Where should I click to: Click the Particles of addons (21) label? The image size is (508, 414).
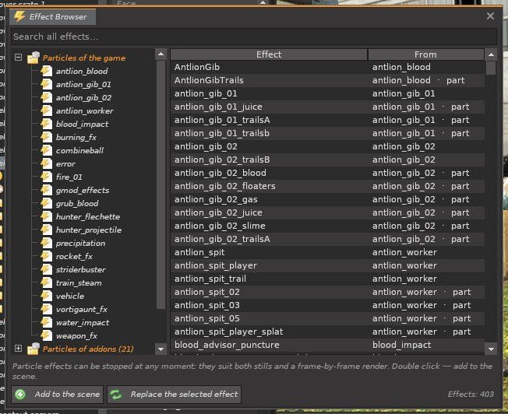(x=88, y=349)
